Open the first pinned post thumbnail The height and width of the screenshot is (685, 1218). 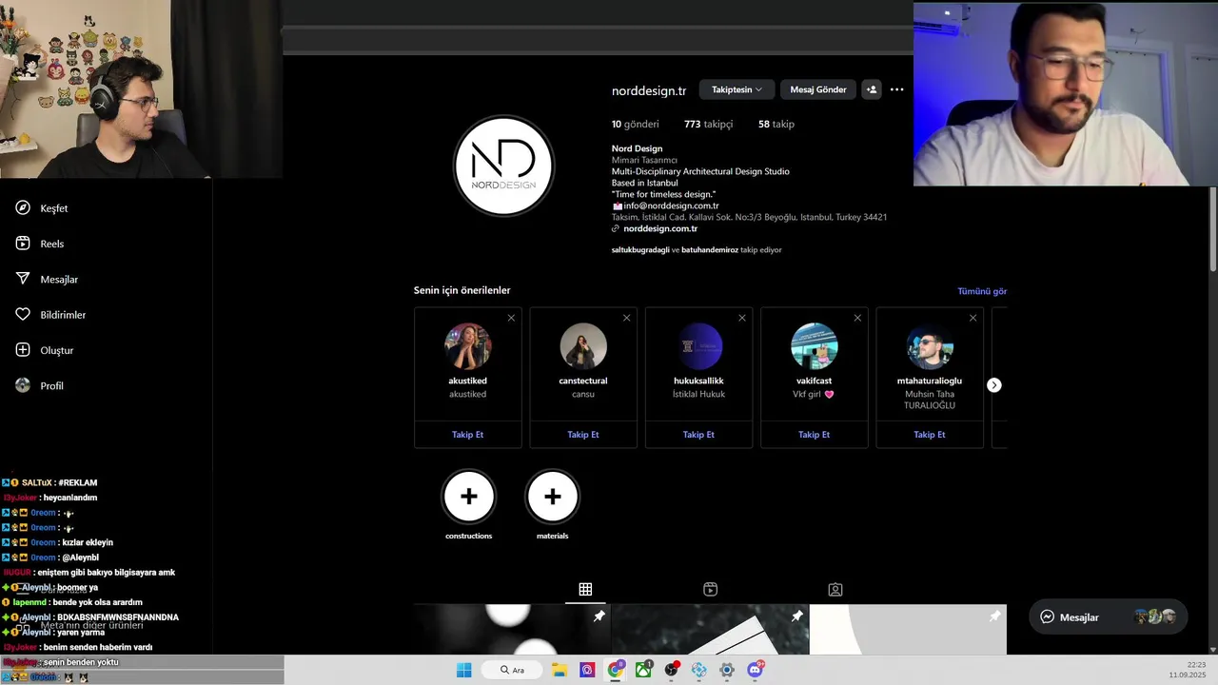click(x=512, y=630)
